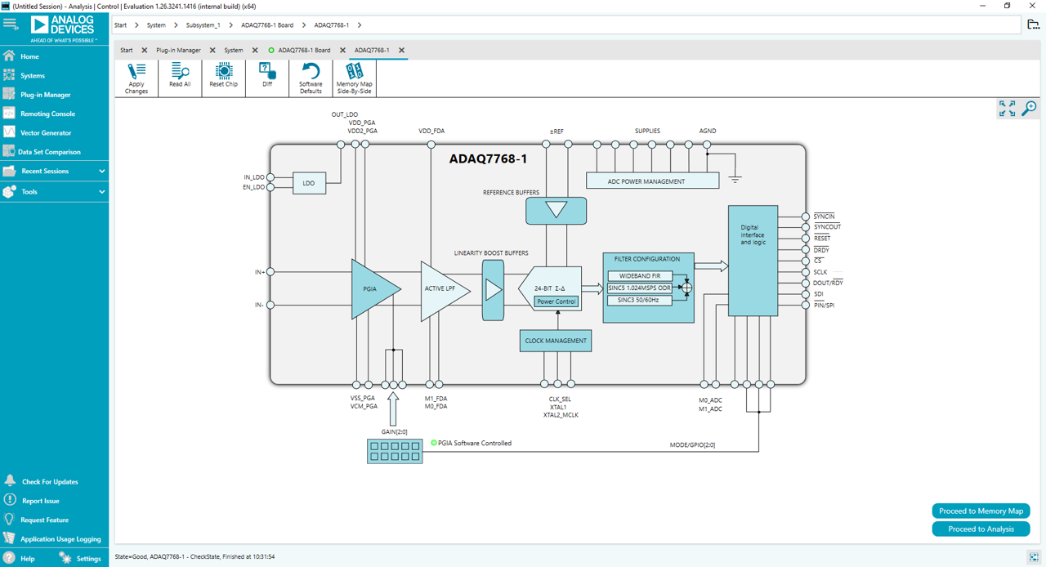The image size is (1046, 567).
Task: Select the SINC3 50/60Hz filter option
Action: [x=639, y=300]
